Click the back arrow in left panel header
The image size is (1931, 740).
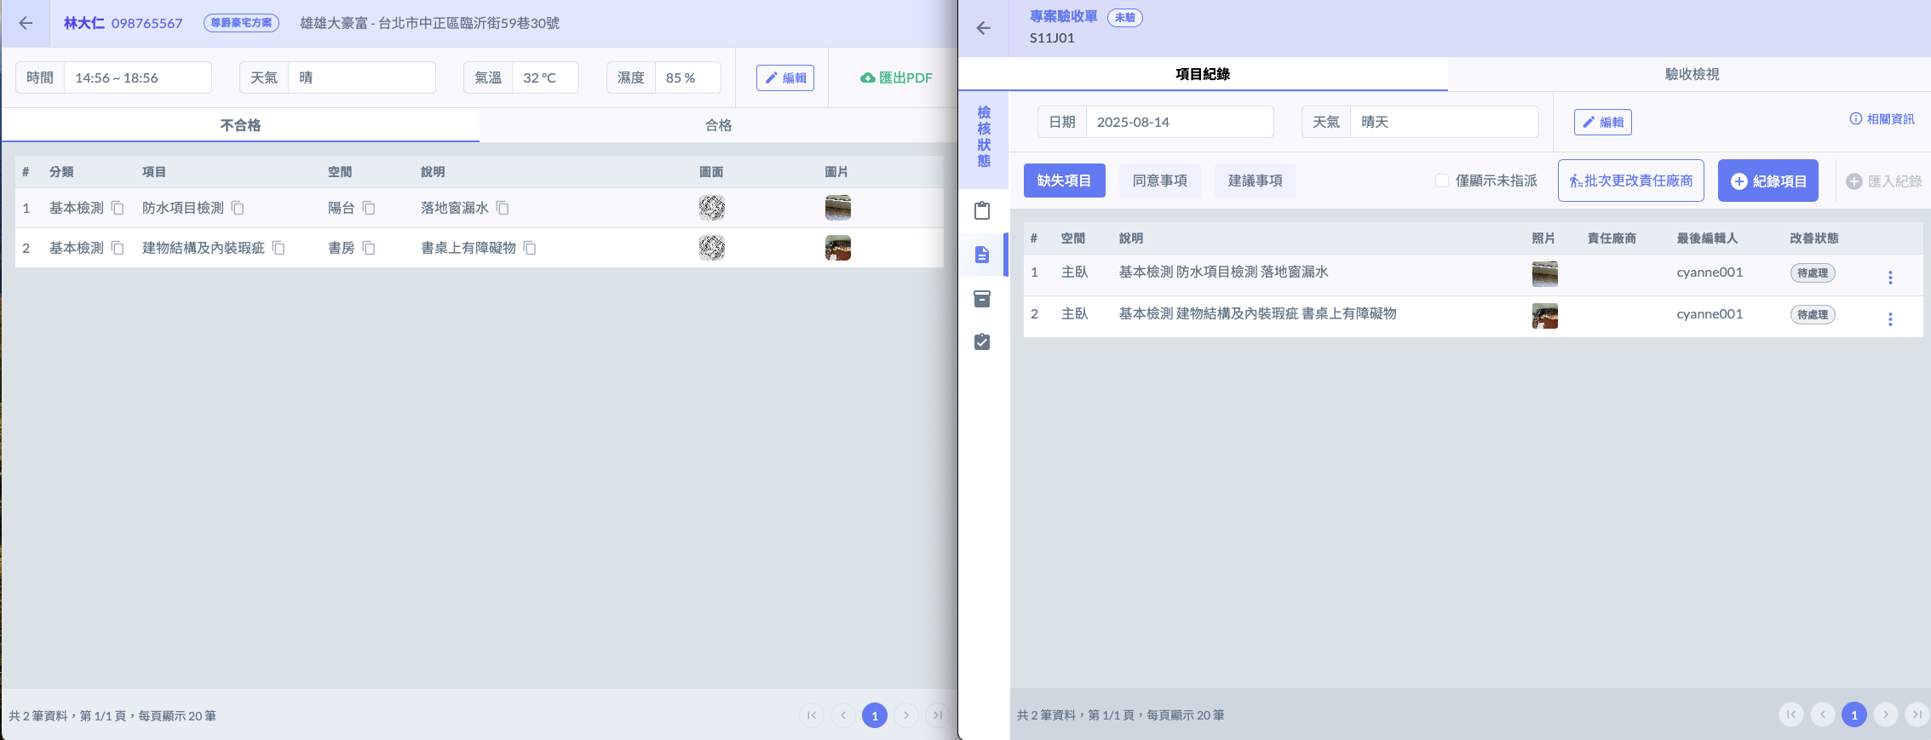(26, 23)
